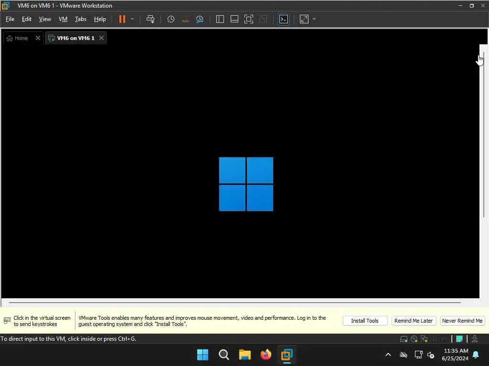
Task: Open the Help menu
Action: click(100, 19)
